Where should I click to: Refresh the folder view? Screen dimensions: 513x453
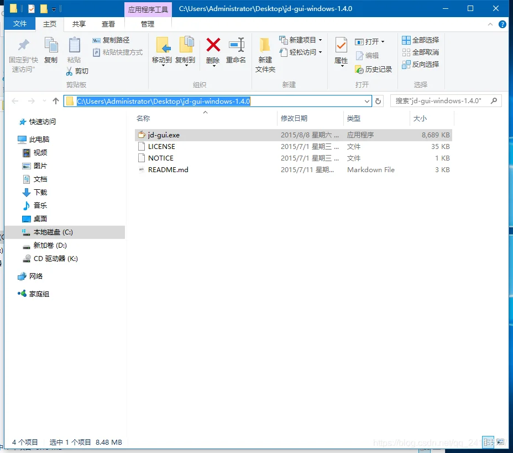[378, 101]
